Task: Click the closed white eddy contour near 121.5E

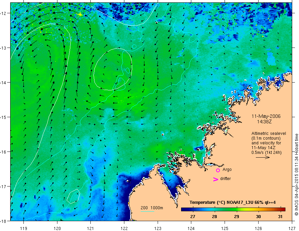Action: pos(113,69)
